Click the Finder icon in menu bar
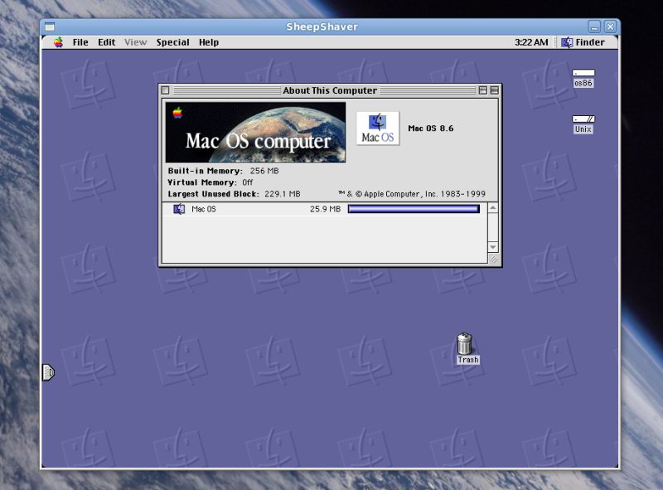 (567, 42)
